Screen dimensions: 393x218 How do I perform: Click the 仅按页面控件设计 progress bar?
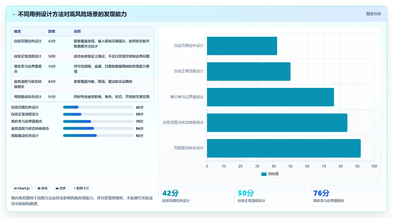(x=98, y=107)
